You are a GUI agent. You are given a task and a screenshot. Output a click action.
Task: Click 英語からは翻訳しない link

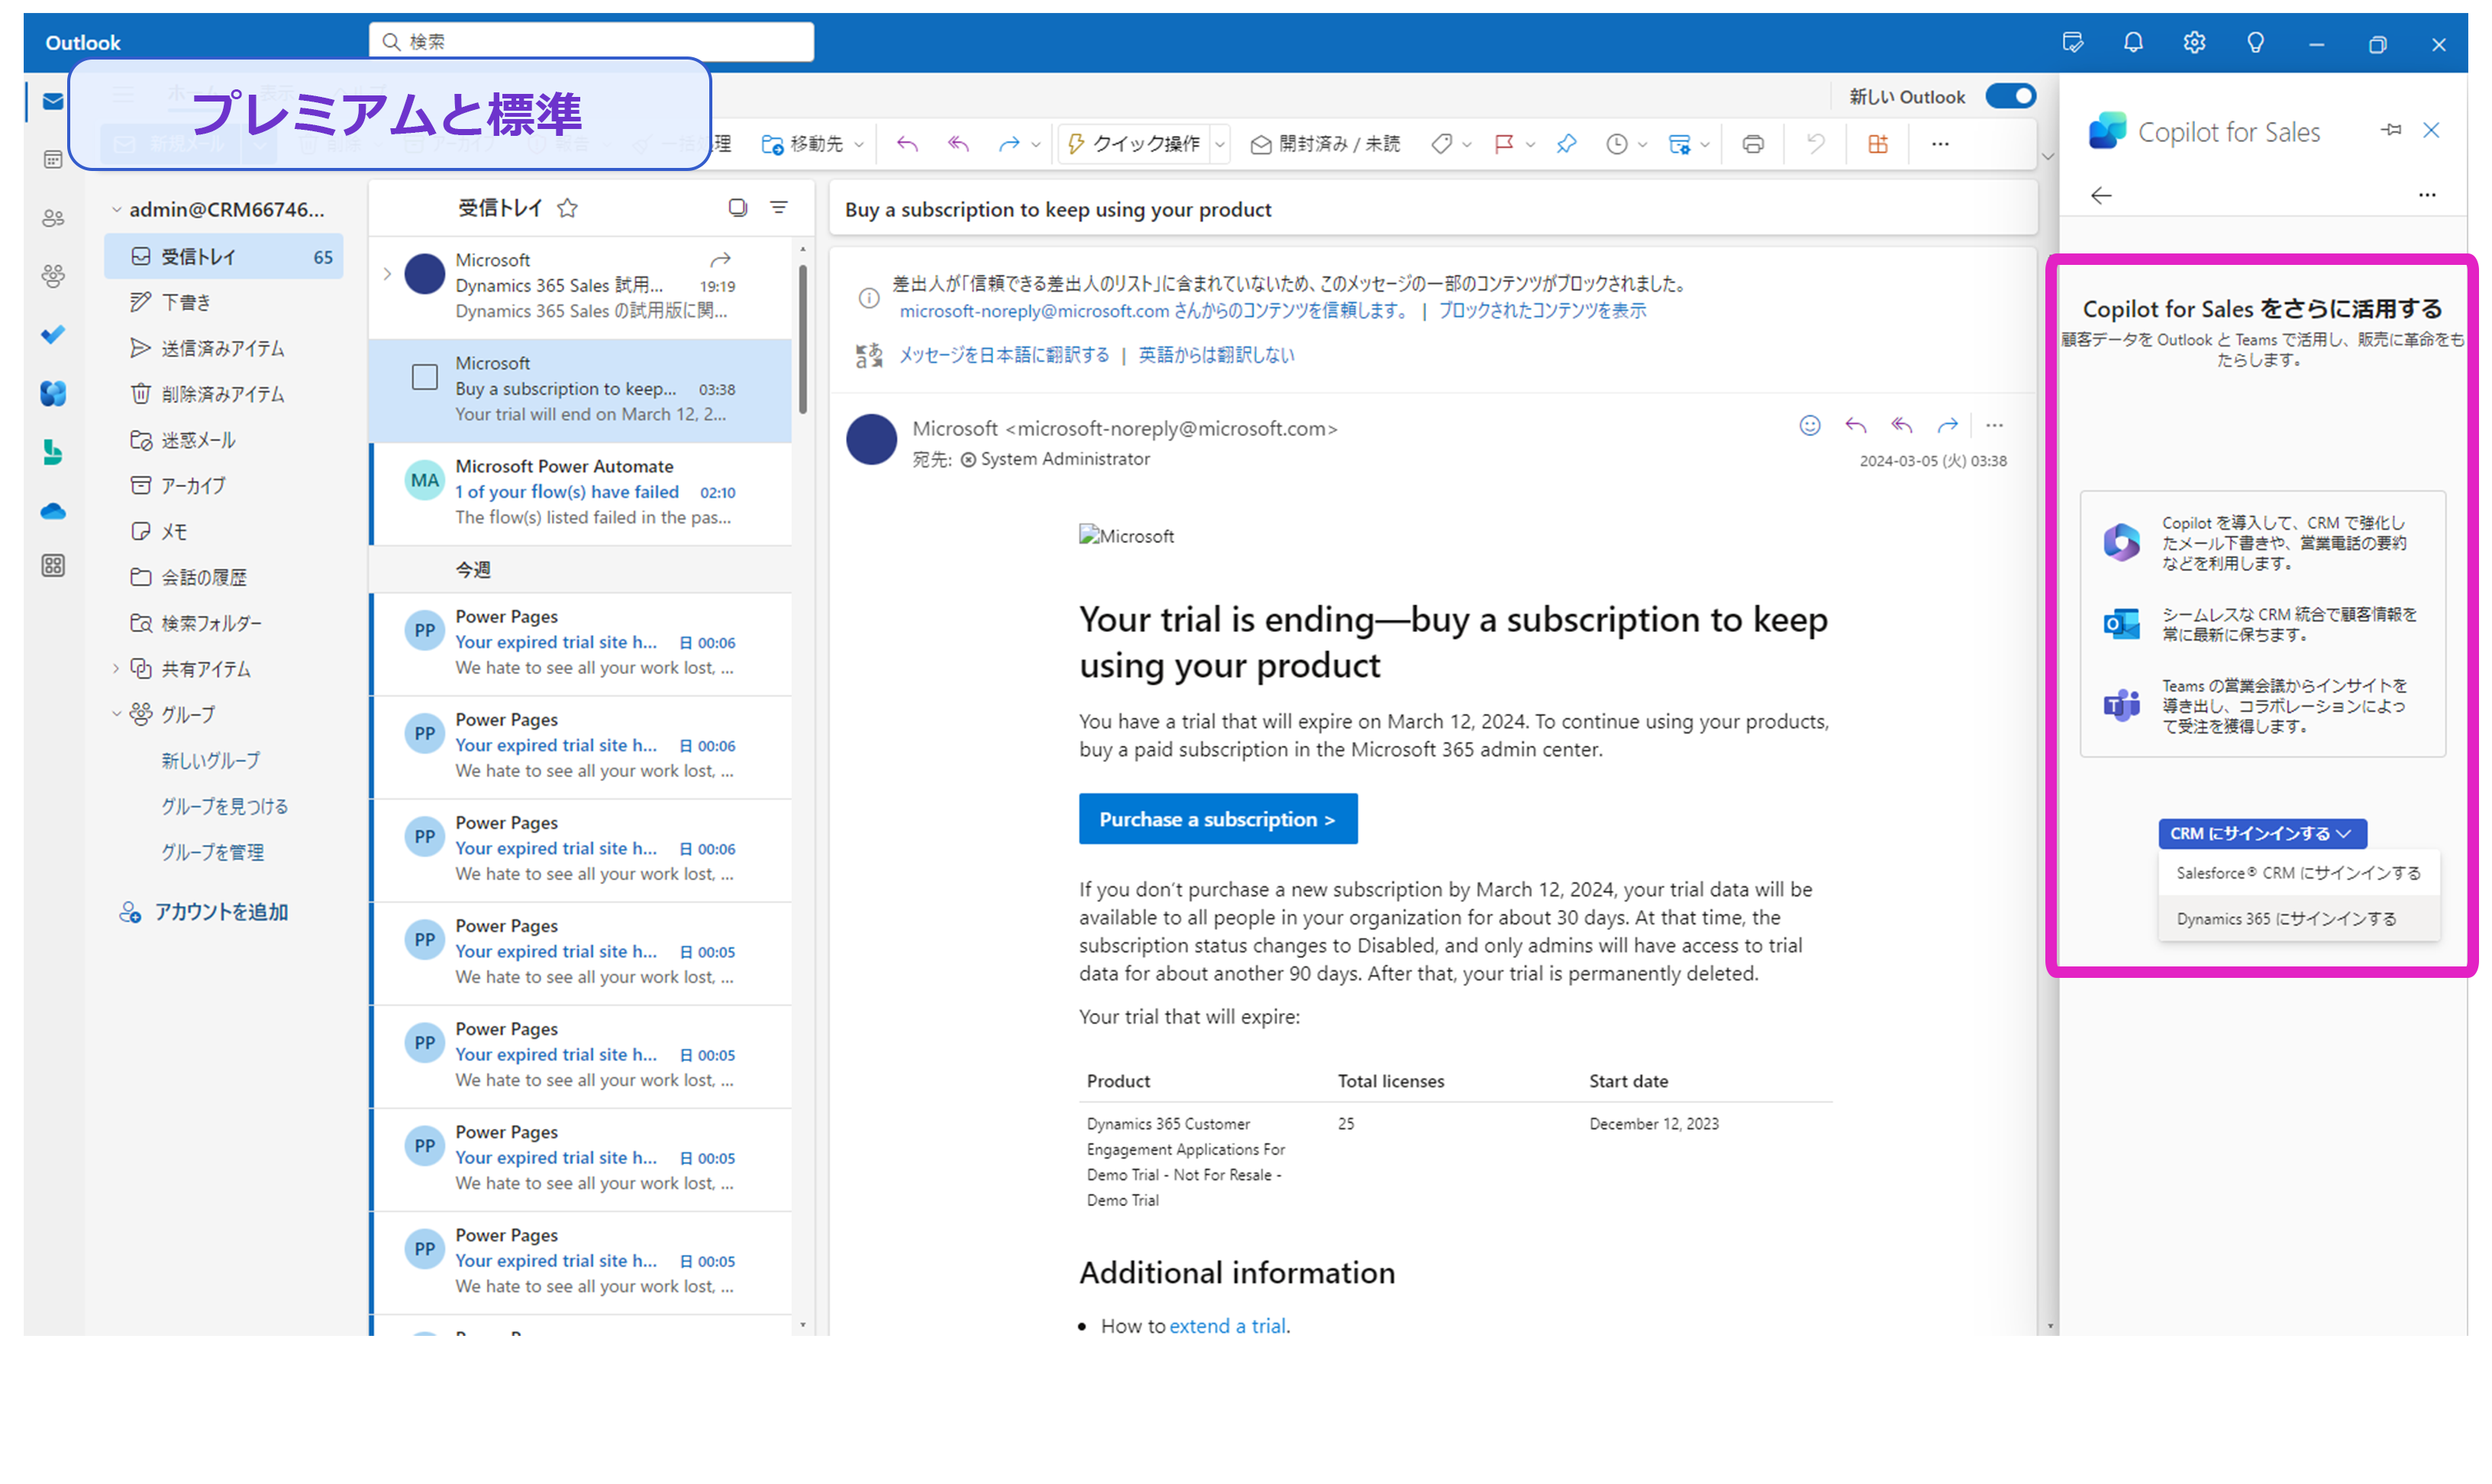click(1216, 355)
